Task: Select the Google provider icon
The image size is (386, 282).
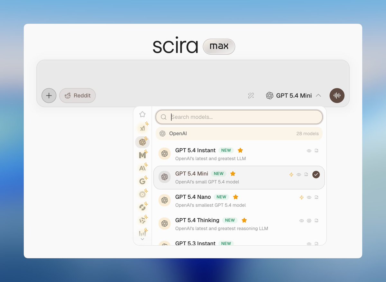Action: pos(142,181)
